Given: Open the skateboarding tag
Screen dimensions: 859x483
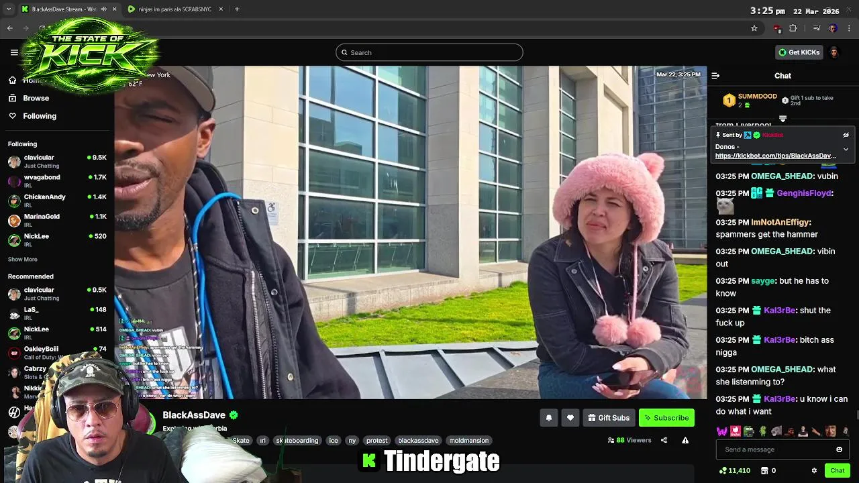Looking at the screenshot, I should (297, 441).
